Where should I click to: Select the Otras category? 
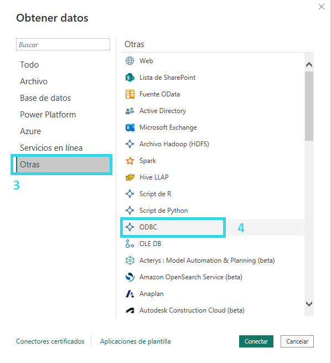(61, 165)
